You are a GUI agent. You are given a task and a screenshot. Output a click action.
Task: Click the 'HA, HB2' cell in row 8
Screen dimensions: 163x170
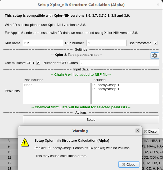coord(153,141)
